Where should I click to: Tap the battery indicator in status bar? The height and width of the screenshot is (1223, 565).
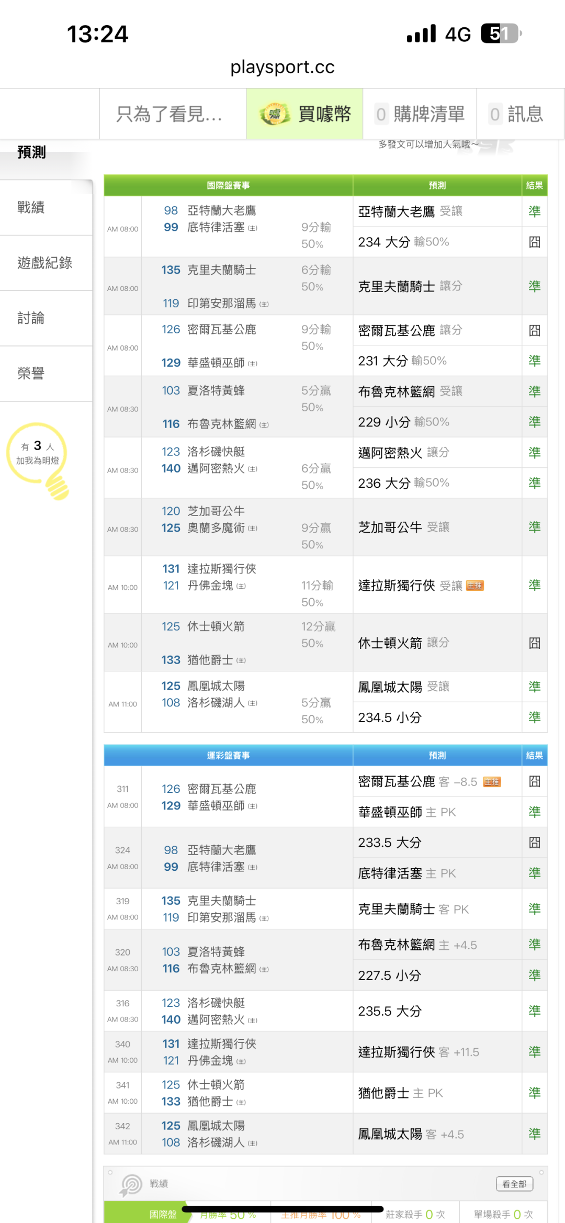coord(500,34)
